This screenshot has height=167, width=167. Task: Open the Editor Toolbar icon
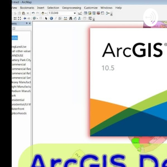[80, 13]
